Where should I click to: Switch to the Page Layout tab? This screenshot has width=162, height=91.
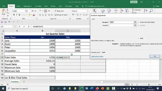[x=28, y=6]
